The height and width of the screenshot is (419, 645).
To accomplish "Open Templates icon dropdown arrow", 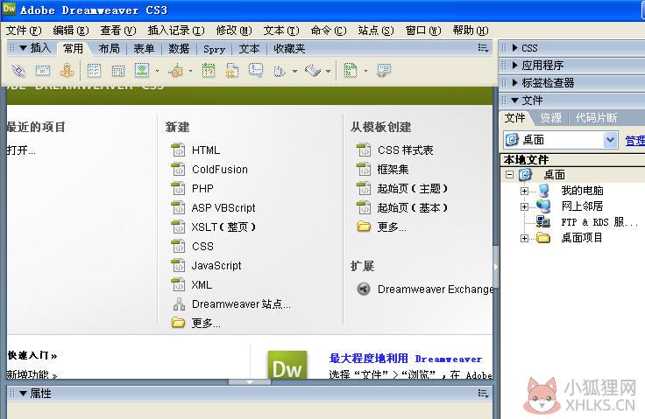I will [365, 71].
